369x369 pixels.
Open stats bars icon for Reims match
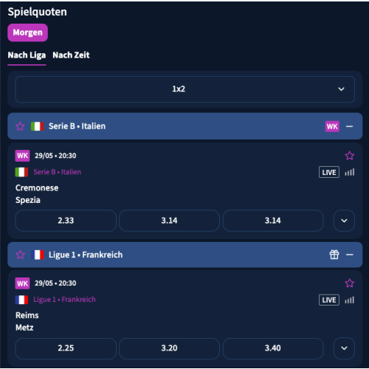click(x=350, y=300)
